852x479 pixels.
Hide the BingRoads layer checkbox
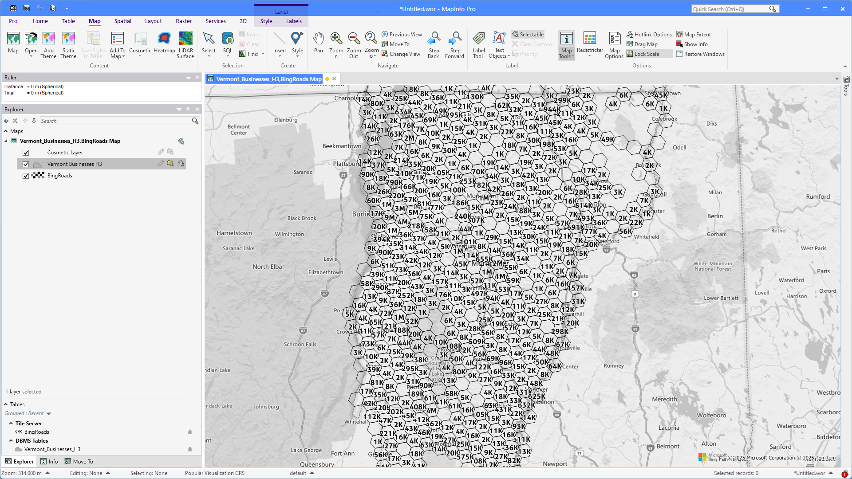tap(26, 176)
